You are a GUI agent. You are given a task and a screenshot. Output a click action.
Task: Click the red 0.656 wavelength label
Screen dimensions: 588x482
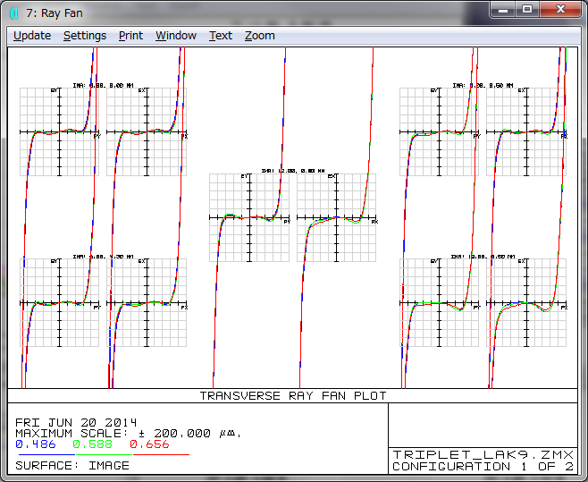pos(149,444)
